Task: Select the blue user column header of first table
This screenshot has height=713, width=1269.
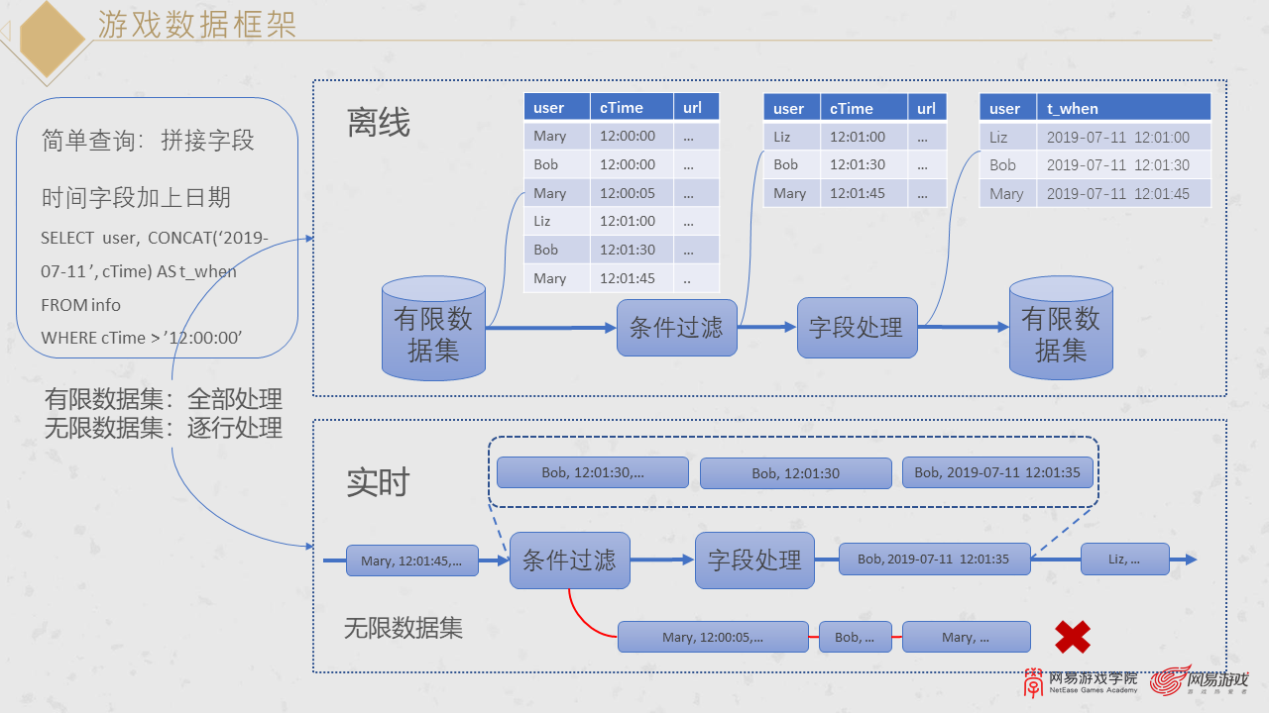Action: coord(556,106)
